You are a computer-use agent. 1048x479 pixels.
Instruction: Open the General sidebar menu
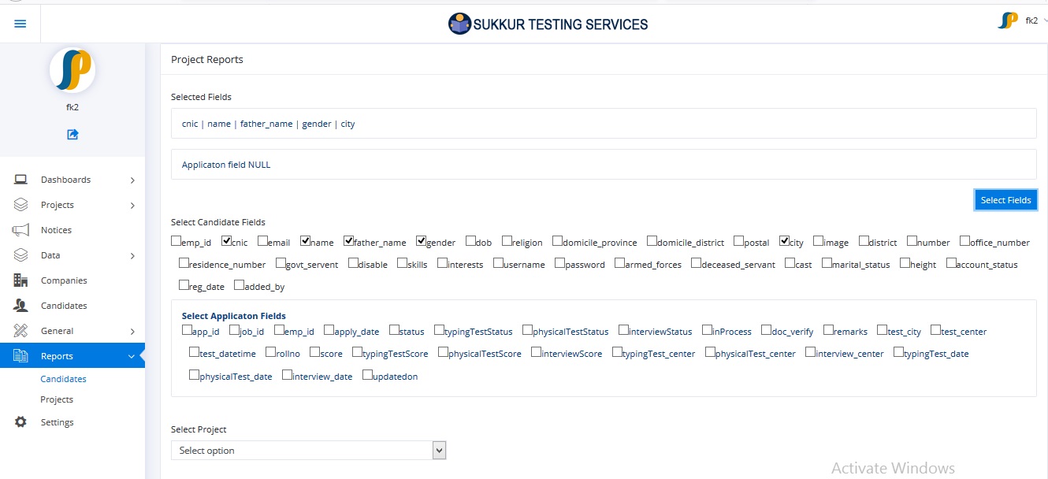[x=72, y=331]
